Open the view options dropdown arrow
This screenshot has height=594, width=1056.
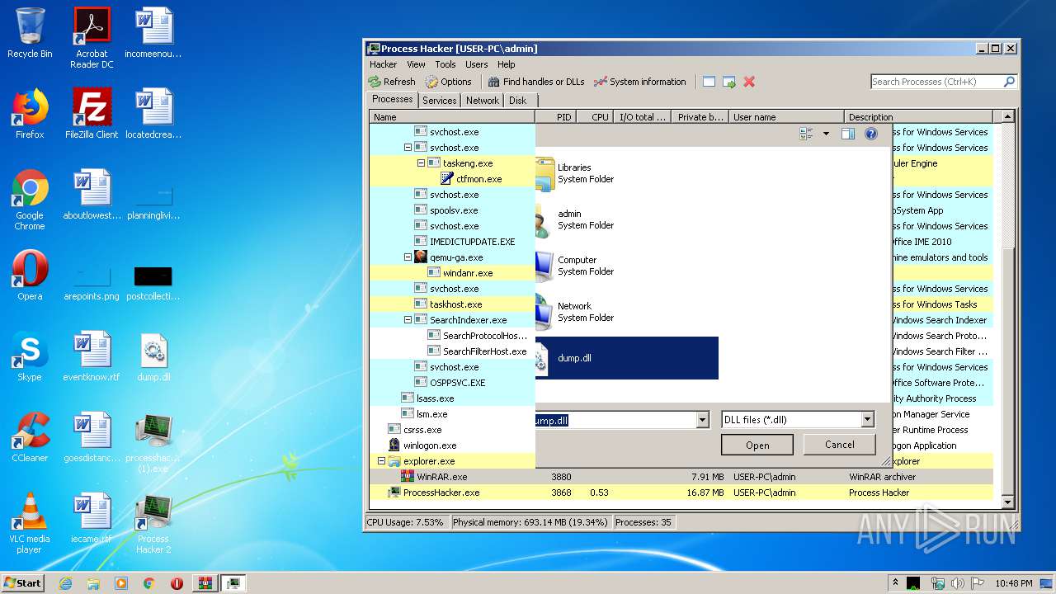tap(826, 134)
